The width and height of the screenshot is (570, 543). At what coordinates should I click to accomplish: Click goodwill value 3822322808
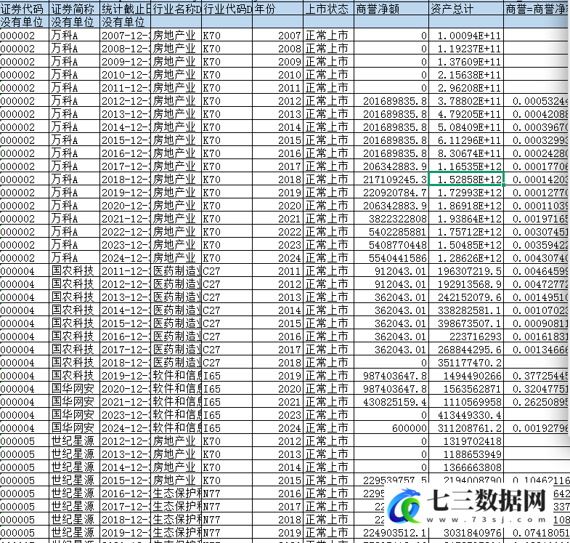click(391, 219)
